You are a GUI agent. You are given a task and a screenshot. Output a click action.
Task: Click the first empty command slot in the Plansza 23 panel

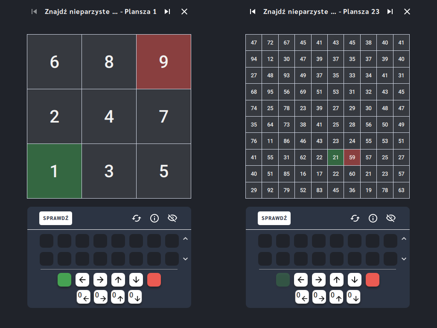pos(265,241)
